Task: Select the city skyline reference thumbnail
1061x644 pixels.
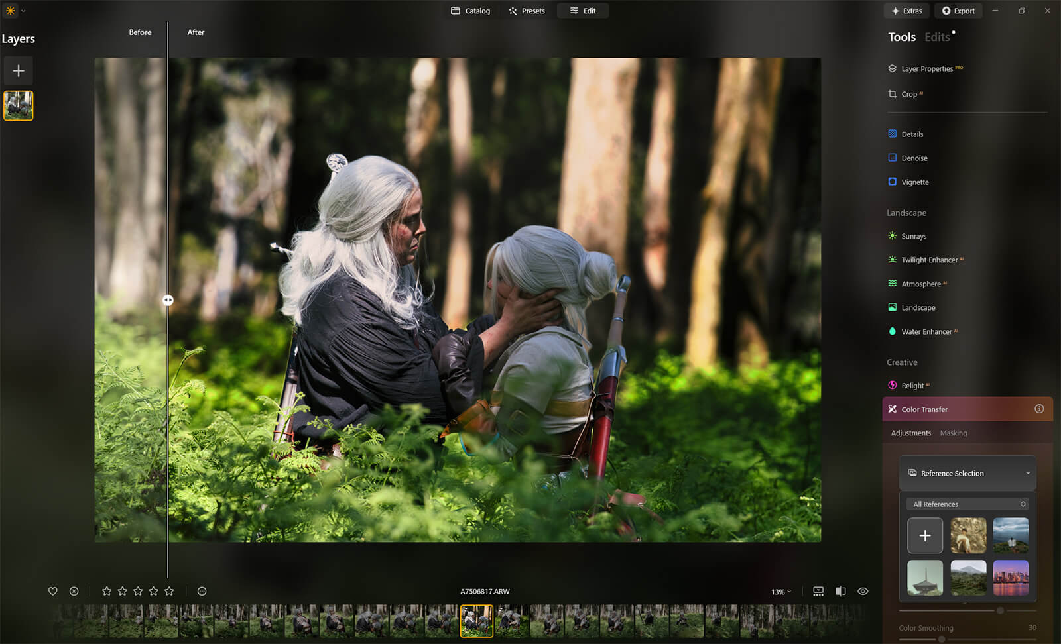Action: pyautogui.click(x=1011, y=578)
